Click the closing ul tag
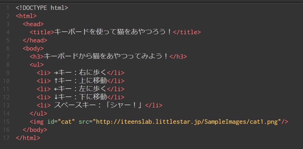 click(38, 113)
